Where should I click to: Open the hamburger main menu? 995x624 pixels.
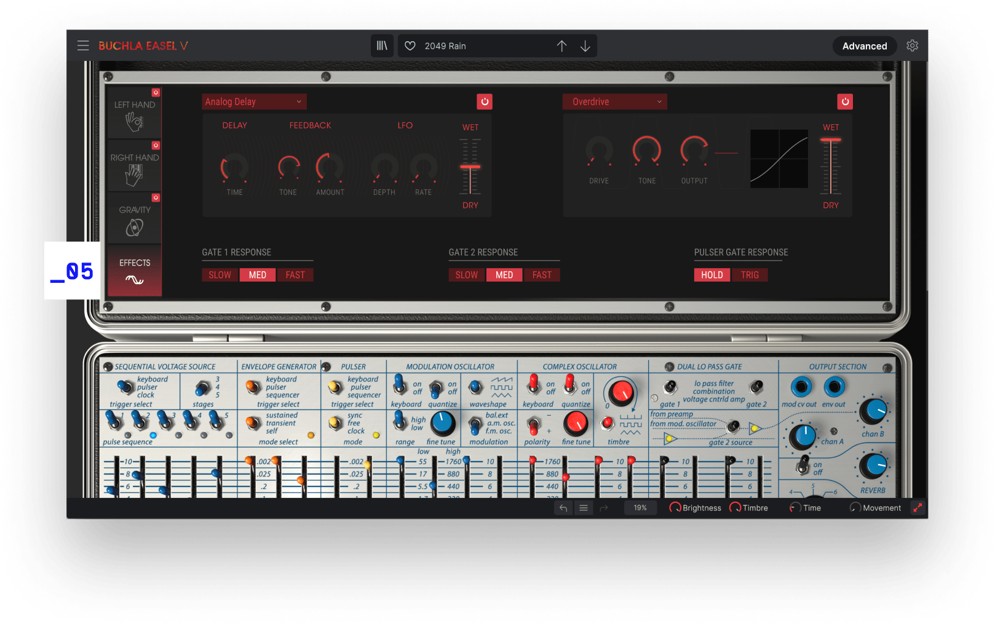(83, 46)
